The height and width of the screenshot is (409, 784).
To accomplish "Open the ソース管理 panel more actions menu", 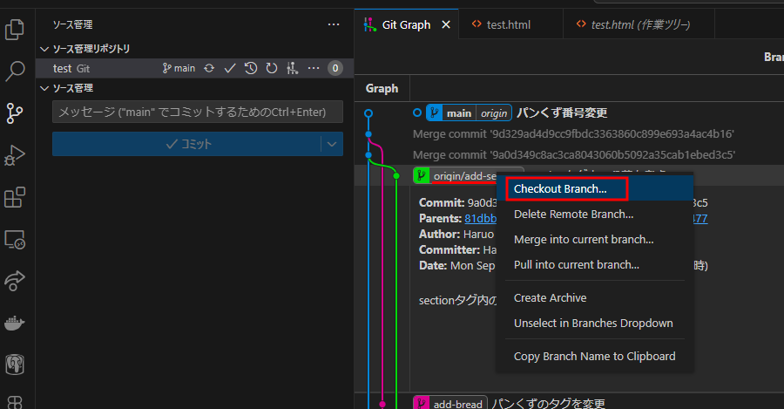I will [334, 24].
